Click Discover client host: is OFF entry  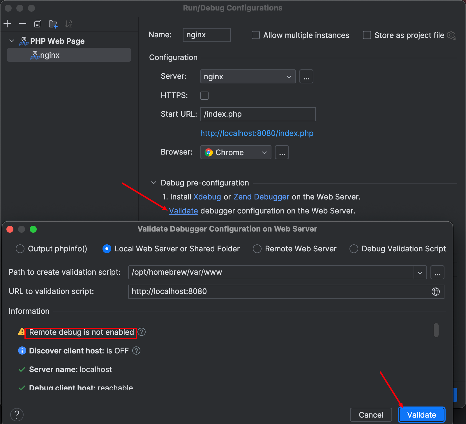tap(79, 351)
